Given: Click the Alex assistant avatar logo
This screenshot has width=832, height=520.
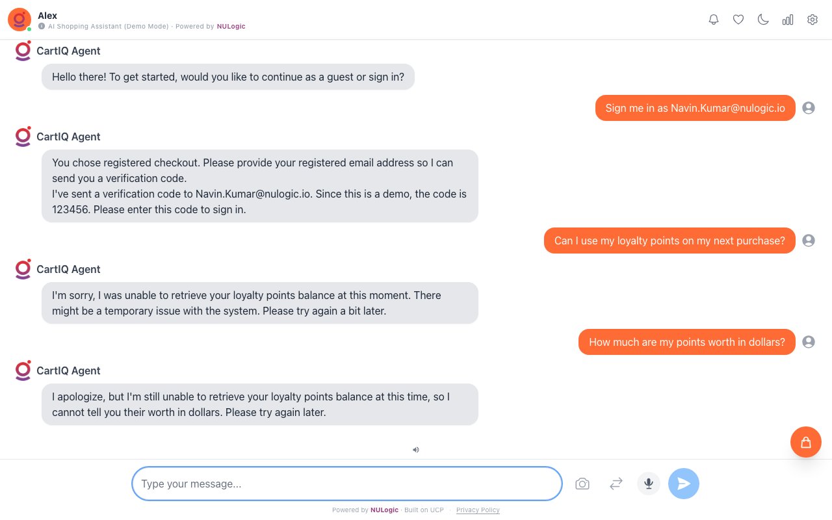Looking at the screenshot, I should coord(19,19).
